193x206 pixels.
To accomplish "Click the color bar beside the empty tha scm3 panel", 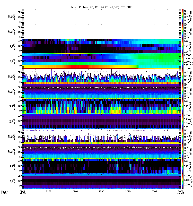I will tap(183, 32).
